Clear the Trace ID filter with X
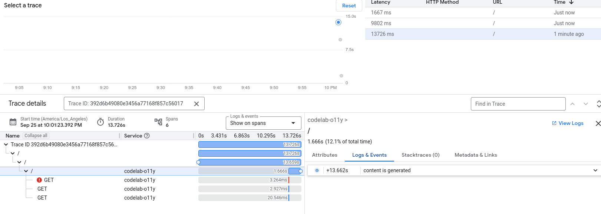The image size is (601, 214). pyautogui.click(x=197, y=104)
